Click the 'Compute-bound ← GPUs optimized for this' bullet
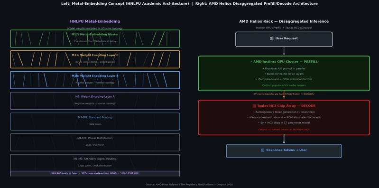The image size is (379, 188). click(284, 79)
